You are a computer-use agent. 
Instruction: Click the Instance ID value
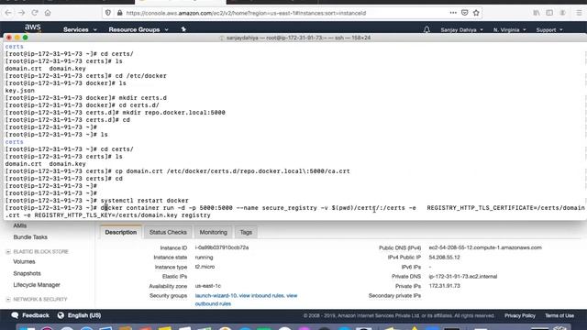(222, 247)
